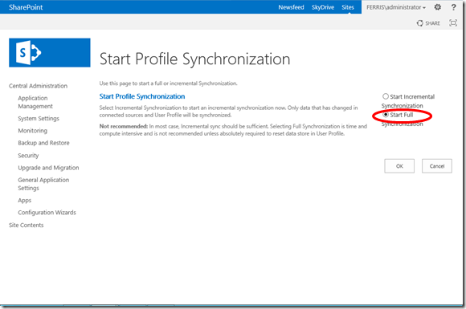The height and width of the screenshot is (309, 466).
Task: Open Site Contents in sidebar
Action: coord(27,225)
